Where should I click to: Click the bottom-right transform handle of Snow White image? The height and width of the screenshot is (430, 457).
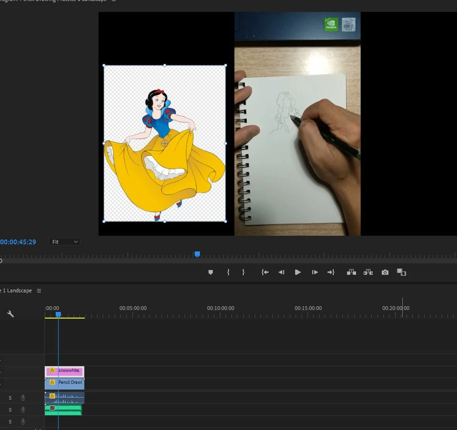pos(226,221)
